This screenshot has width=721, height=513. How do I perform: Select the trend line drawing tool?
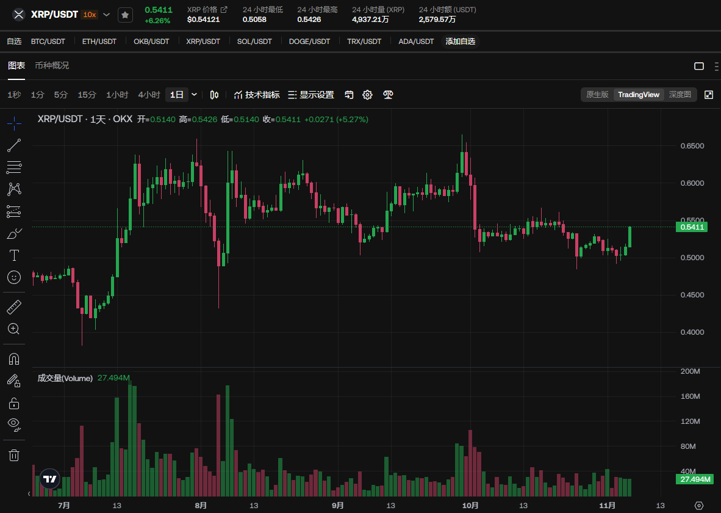coord(14,145)
